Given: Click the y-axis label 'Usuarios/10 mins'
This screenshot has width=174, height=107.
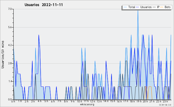Looking at the screenshot, I should click(3, 54).
